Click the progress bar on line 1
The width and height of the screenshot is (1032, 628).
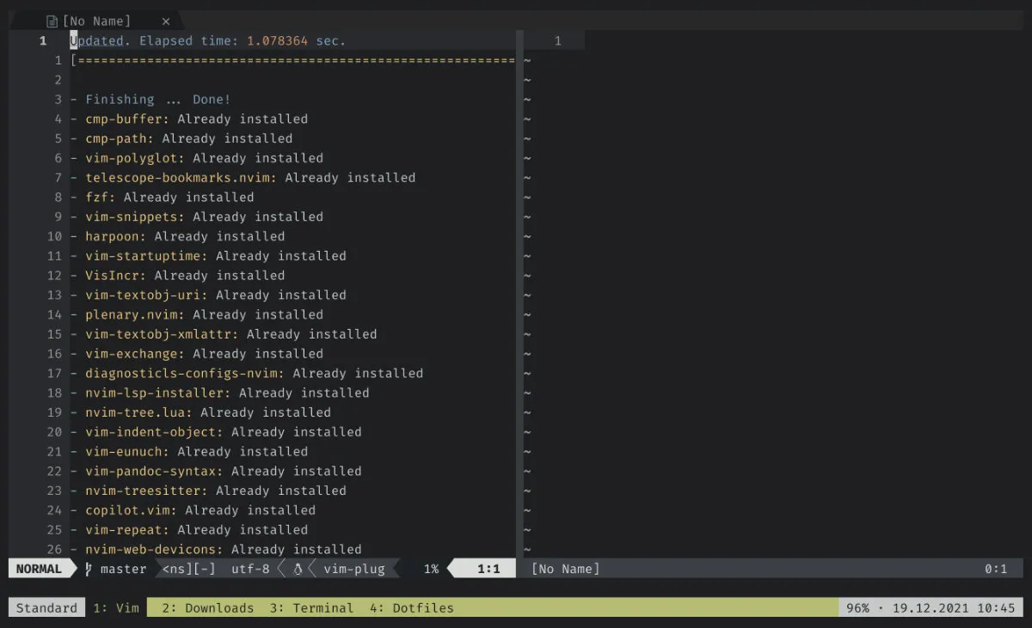coord(292,60)
